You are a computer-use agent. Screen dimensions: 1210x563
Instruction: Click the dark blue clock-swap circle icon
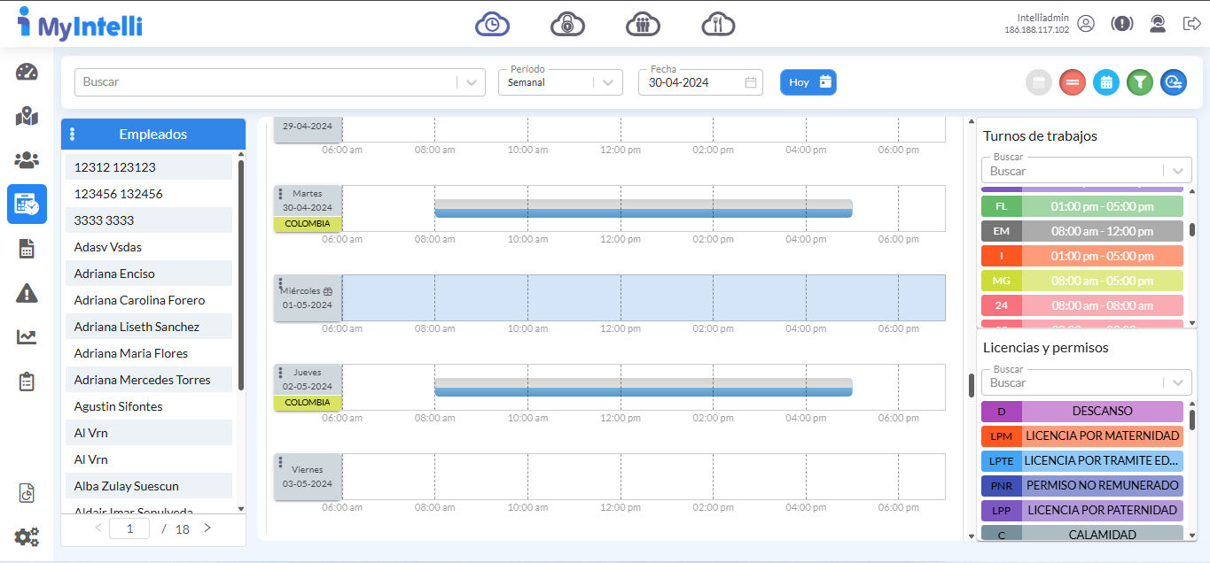(x=1174, y=82)
